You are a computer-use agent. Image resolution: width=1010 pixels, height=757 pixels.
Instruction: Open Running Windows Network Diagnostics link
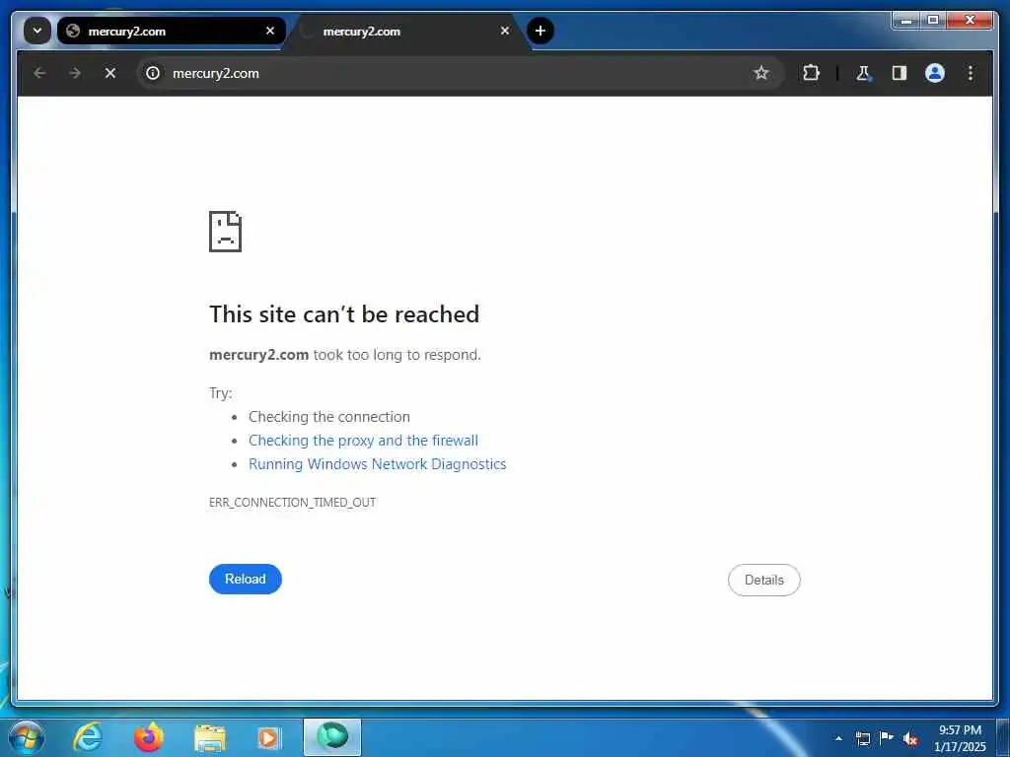pos(378,464)
